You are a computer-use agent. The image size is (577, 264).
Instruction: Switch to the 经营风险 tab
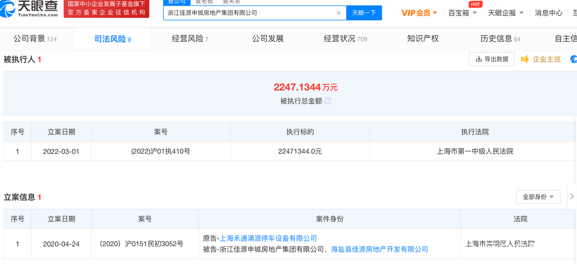point(190,39)
